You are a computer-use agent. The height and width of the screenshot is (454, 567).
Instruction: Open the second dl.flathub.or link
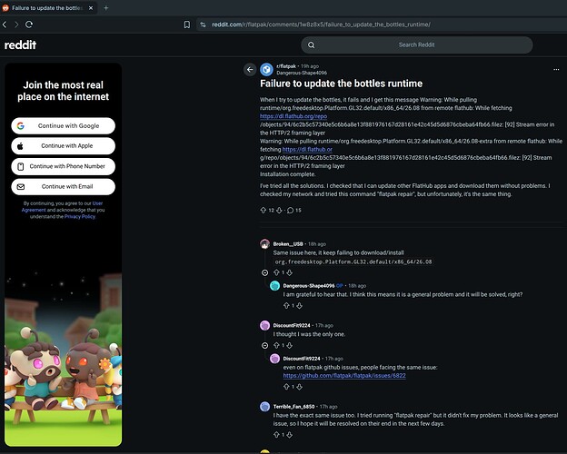pyautogui.click(x=307, y=149)
